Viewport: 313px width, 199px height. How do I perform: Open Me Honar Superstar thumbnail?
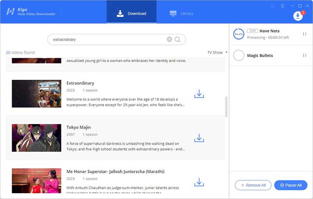[x=36, y=181]
